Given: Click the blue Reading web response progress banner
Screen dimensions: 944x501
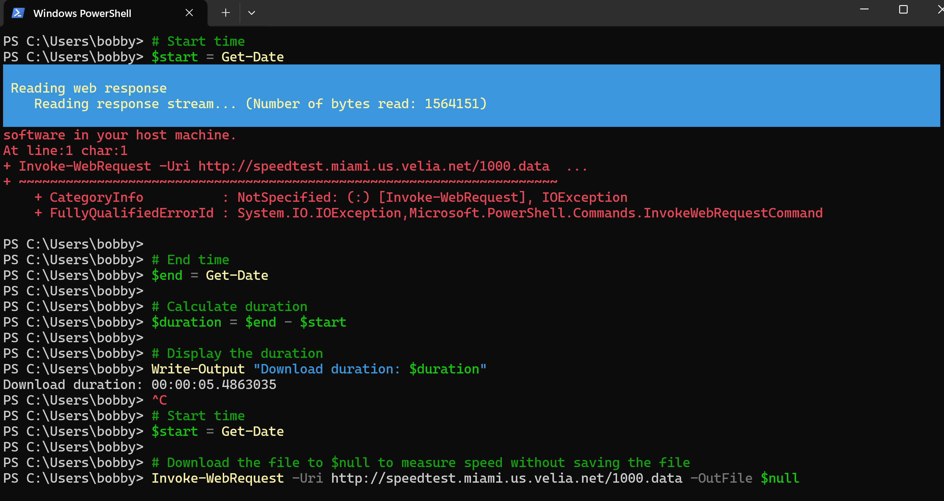Looking at the screenshot, I should 471,96.
